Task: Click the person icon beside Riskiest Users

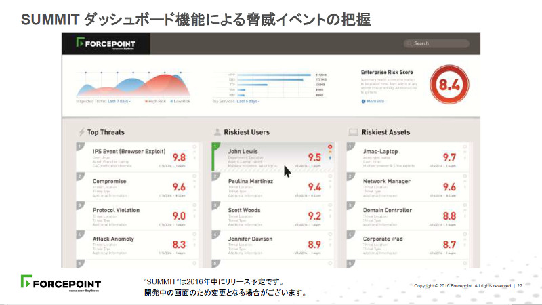Action: coord(217,132)
